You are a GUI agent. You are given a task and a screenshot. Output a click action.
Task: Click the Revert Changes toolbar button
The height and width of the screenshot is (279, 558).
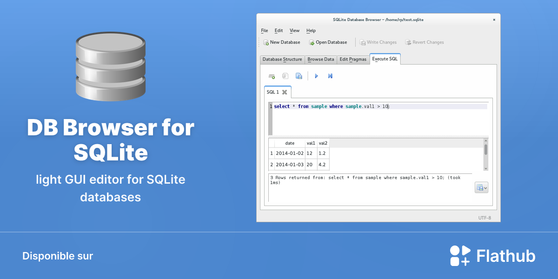[425, 42]
